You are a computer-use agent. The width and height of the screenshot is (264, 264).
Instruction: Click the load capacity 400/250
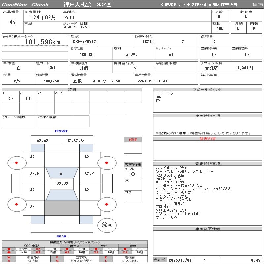(51, 81)
